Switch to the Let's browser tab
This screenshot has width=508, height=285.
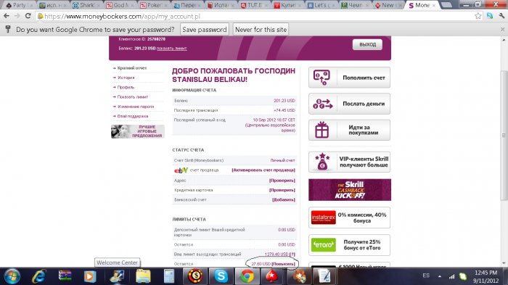pyautogui.click(x=322, y=5)
